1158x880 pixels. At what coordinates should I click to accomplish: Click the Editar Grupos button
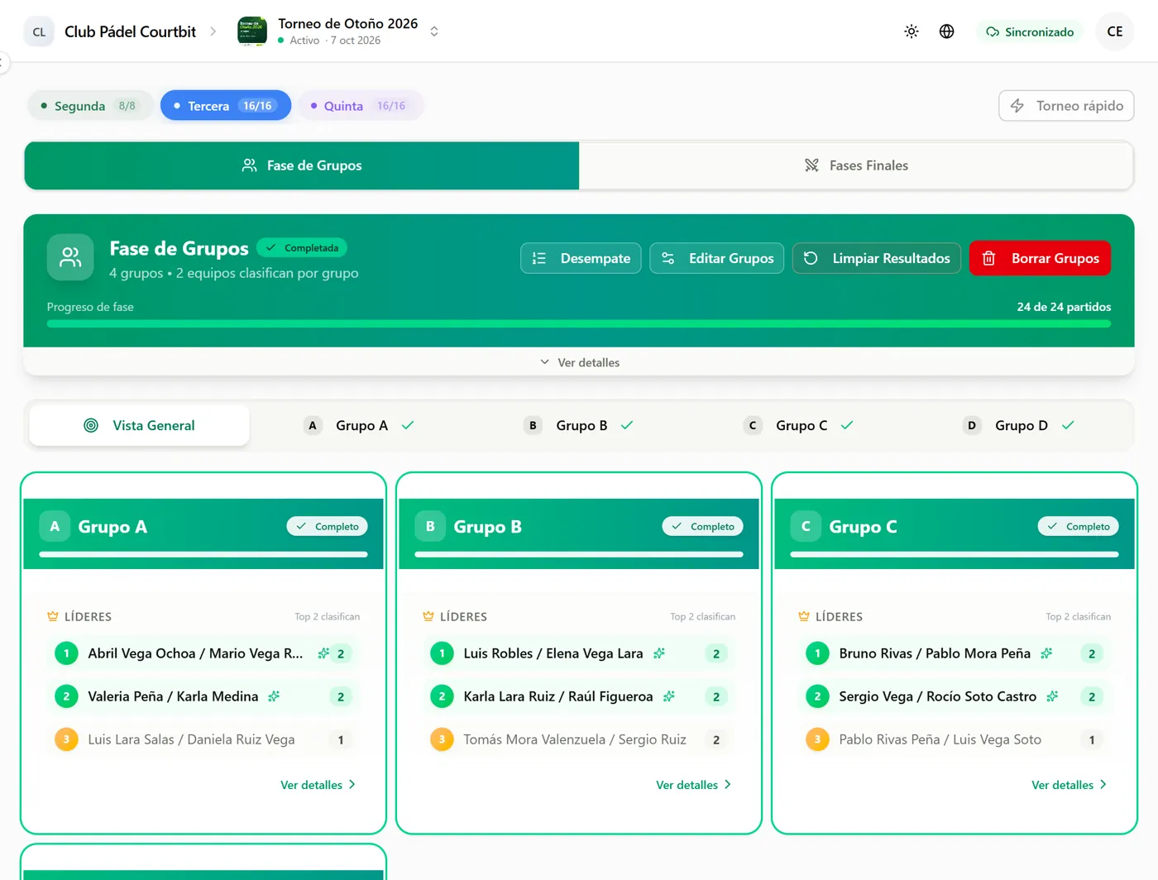[717, 258]
